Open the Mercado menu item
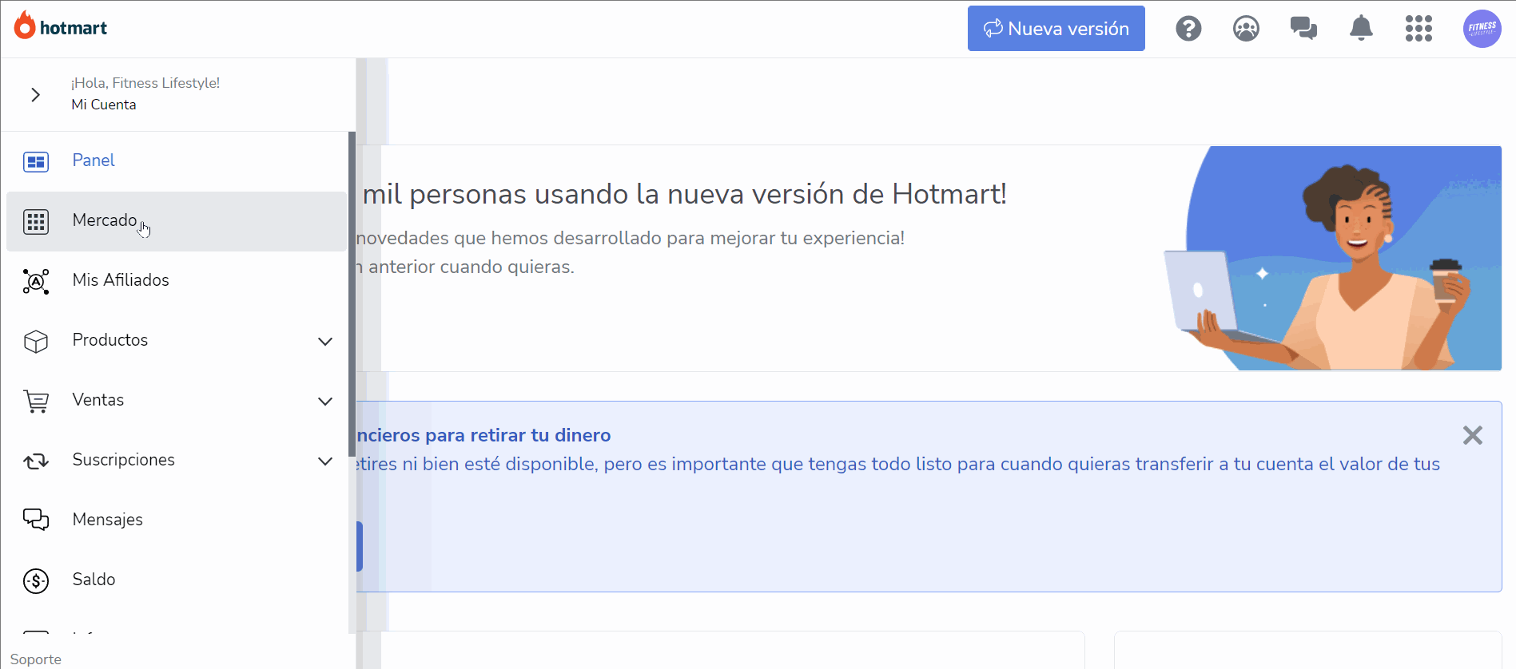 (177, 221)
